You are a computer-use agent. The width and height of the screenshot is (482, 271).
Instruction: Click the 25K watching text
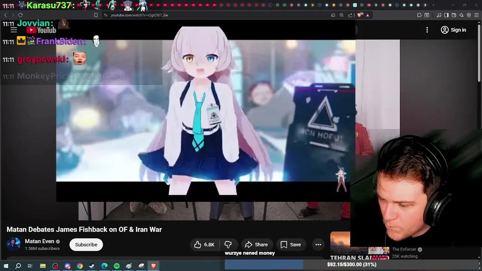(x=405, y=256)
